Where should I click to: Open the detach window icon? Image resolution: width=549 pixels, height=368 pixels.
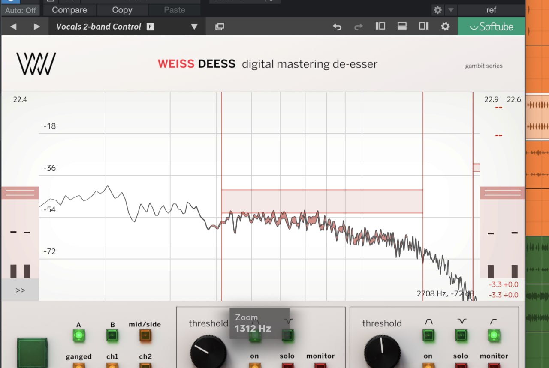(220, 27)
